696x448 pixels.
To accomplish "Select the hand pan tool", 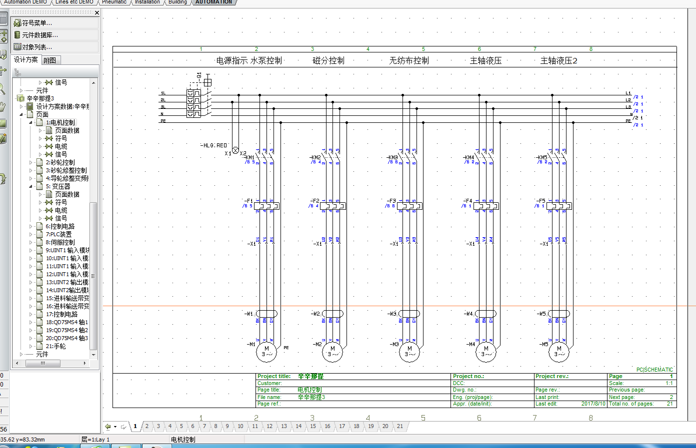I will click(x=2, y=106).
